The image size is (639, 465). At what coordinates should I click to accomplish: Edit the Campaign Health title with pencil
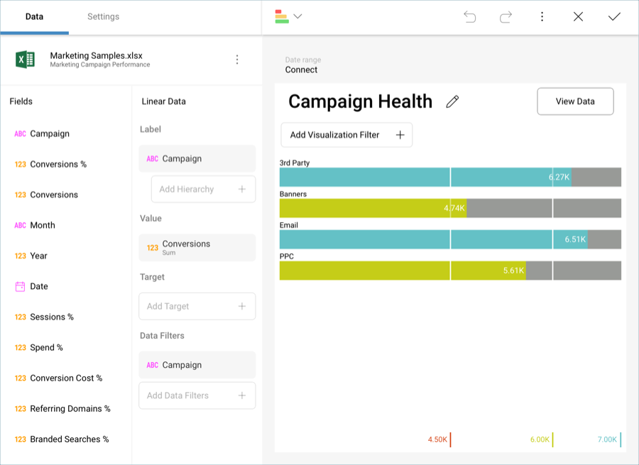(452, 102)
